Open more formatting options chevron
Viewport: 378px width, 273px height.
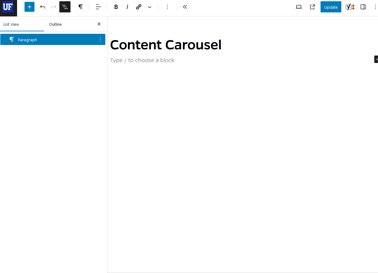click(x=150, y=7)
